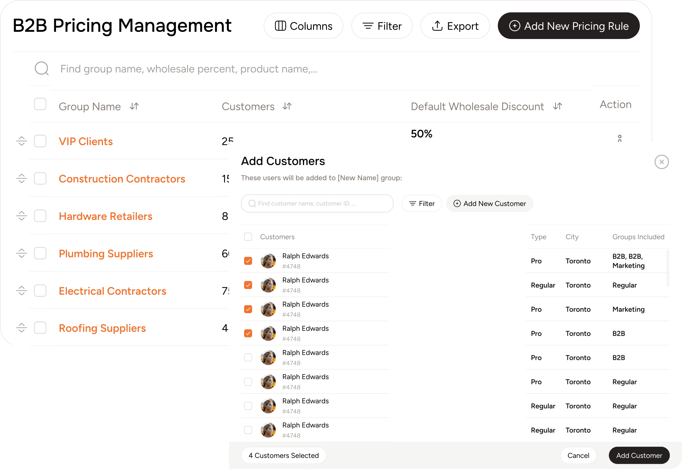Click the plus icon on Add New Customer
The image size is (682, 469).
pos(457,203)
